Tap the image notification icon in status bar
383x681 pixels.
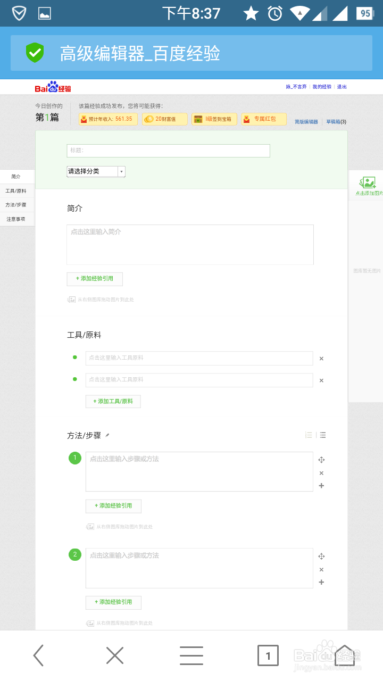45,14
